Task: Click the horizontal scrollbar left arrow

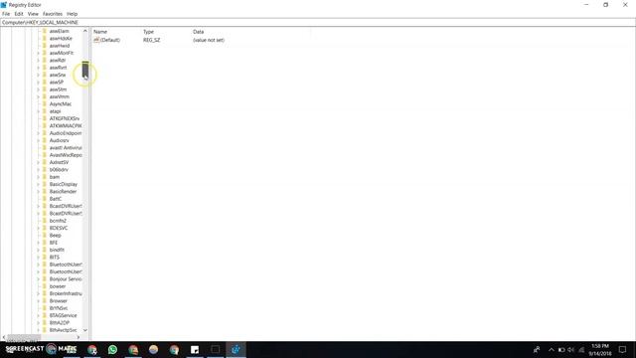Action: (x=4, y=337)
